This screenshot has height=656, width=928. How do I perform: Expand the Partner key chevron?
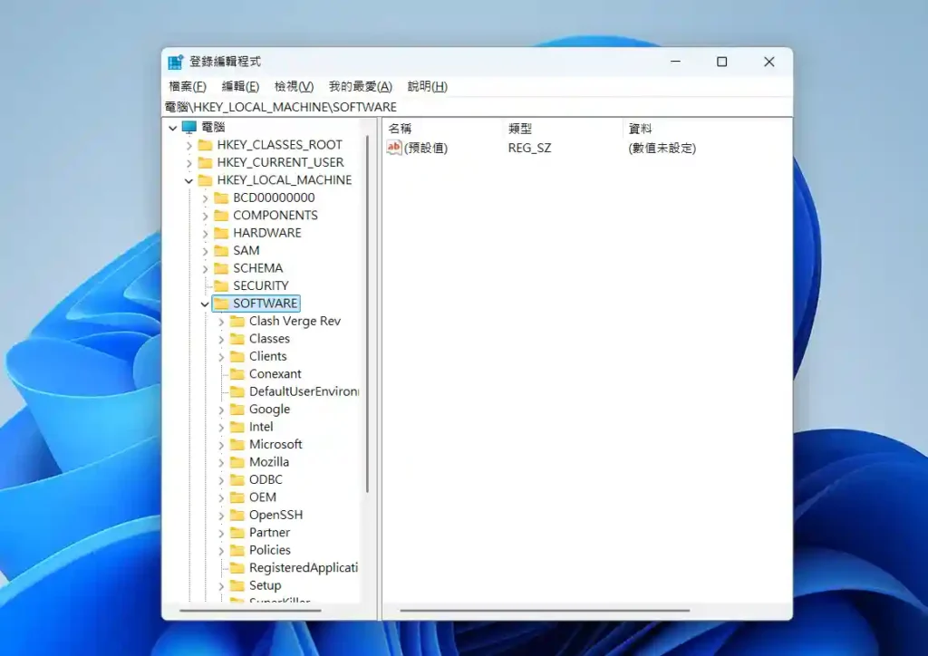221,533
